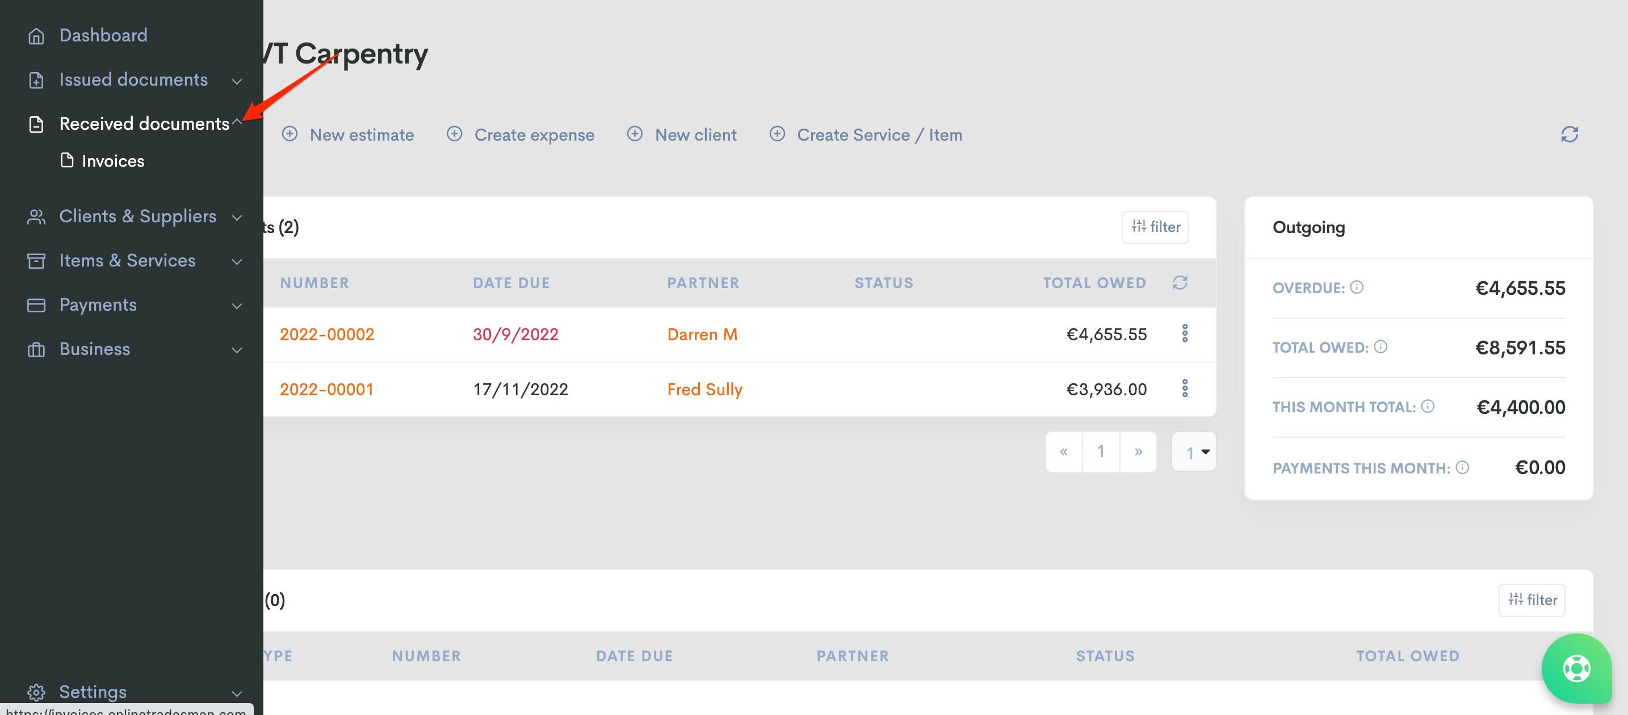This screenshot has width=1628, height=715.
Task: Refresh dashboard with top-right reload icon
Action: coord(1570,134)
